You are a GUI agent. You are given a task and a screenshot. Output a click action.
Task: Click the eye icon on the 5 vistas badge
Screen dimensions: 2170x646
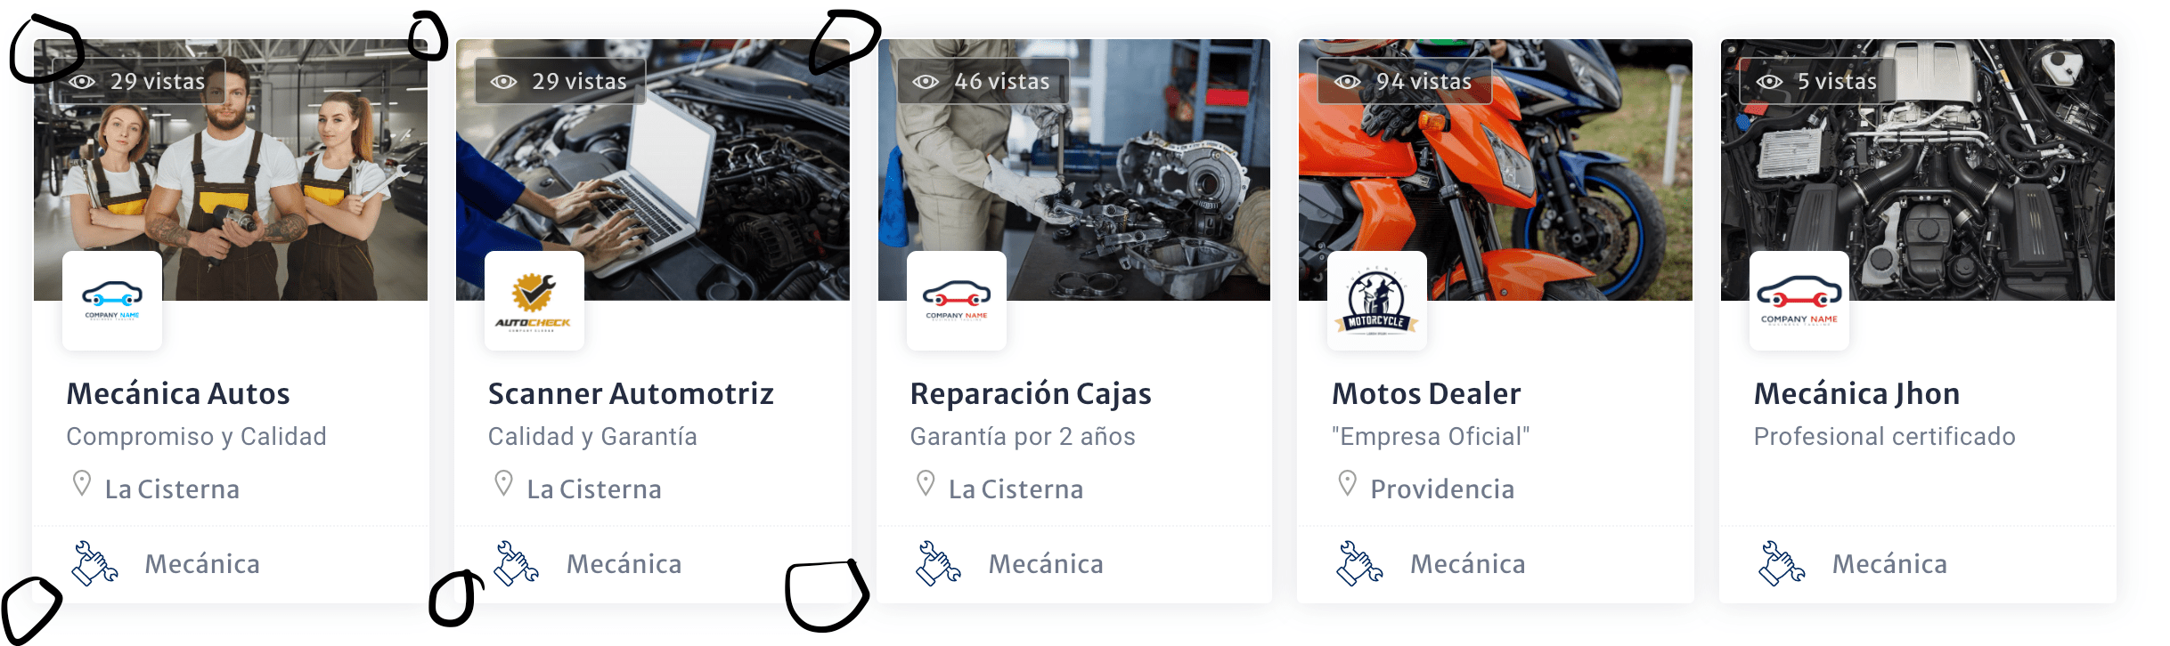click(x=1769, y=82)
